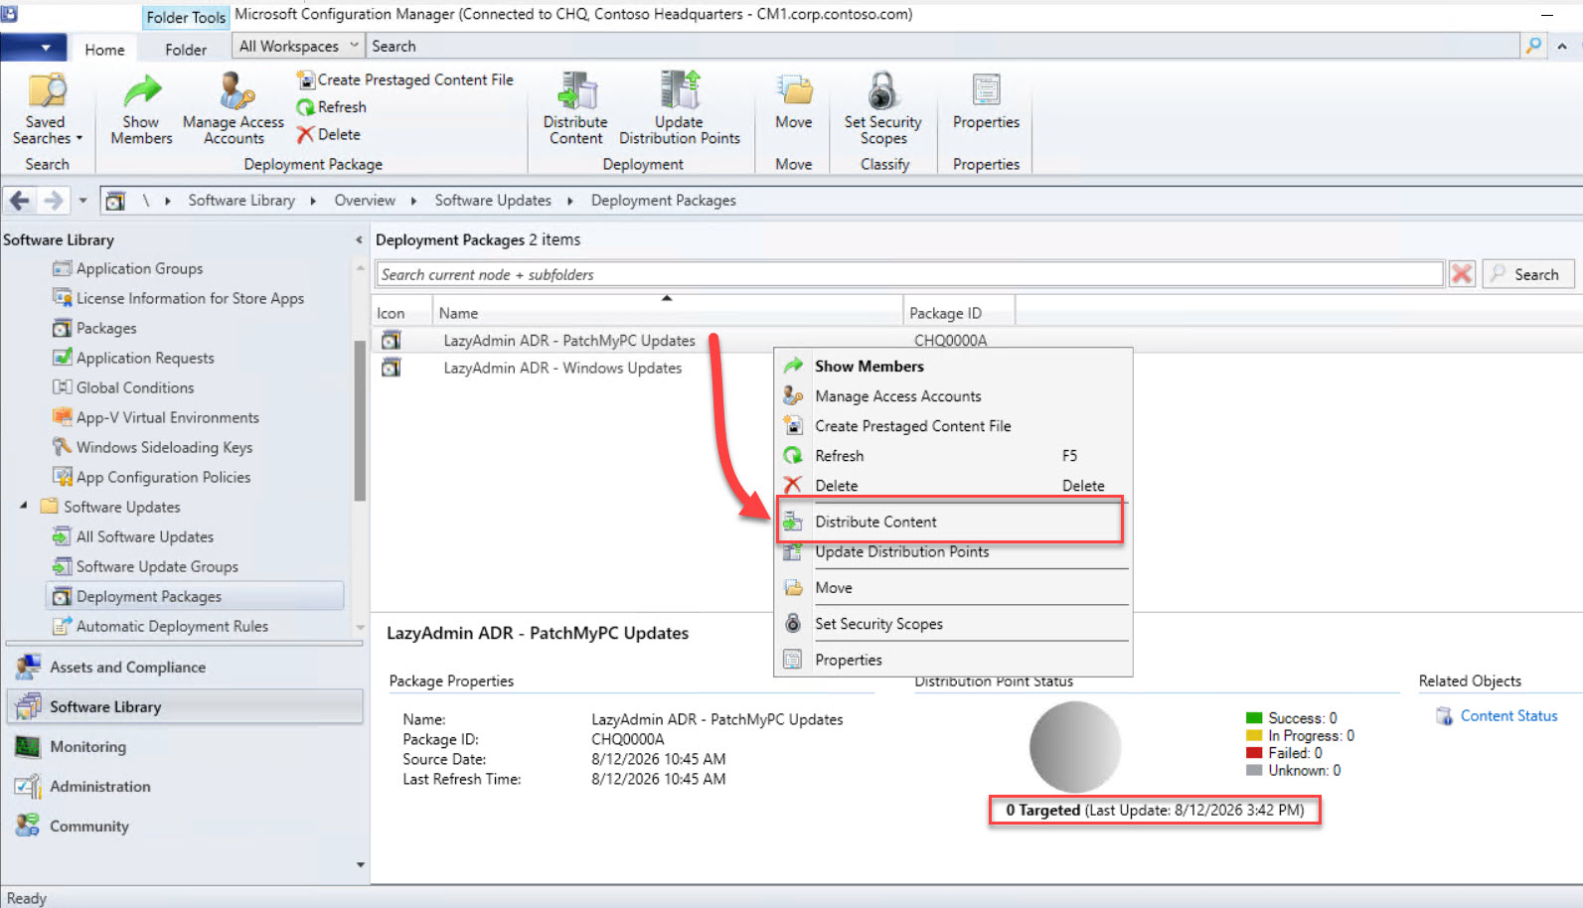Open the Content Status related link

tap(1508, 716)
